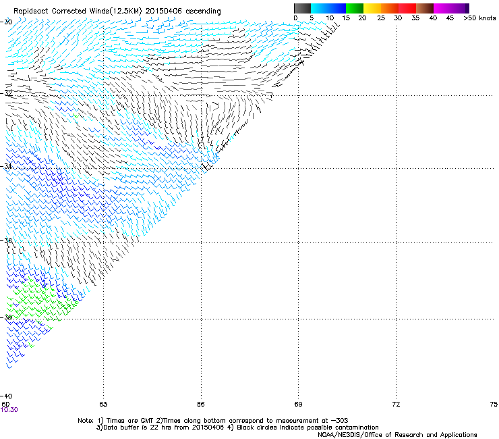Click the -34 latitude axis label

click(x=6, y=166)
